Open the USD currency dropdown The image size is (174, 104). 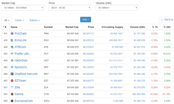point(86,19)
